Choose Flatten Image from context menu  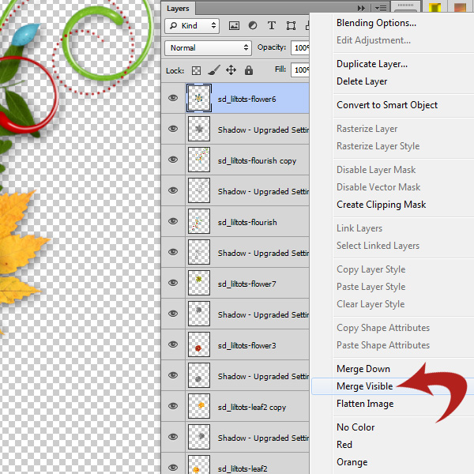(x=365, y=404)
